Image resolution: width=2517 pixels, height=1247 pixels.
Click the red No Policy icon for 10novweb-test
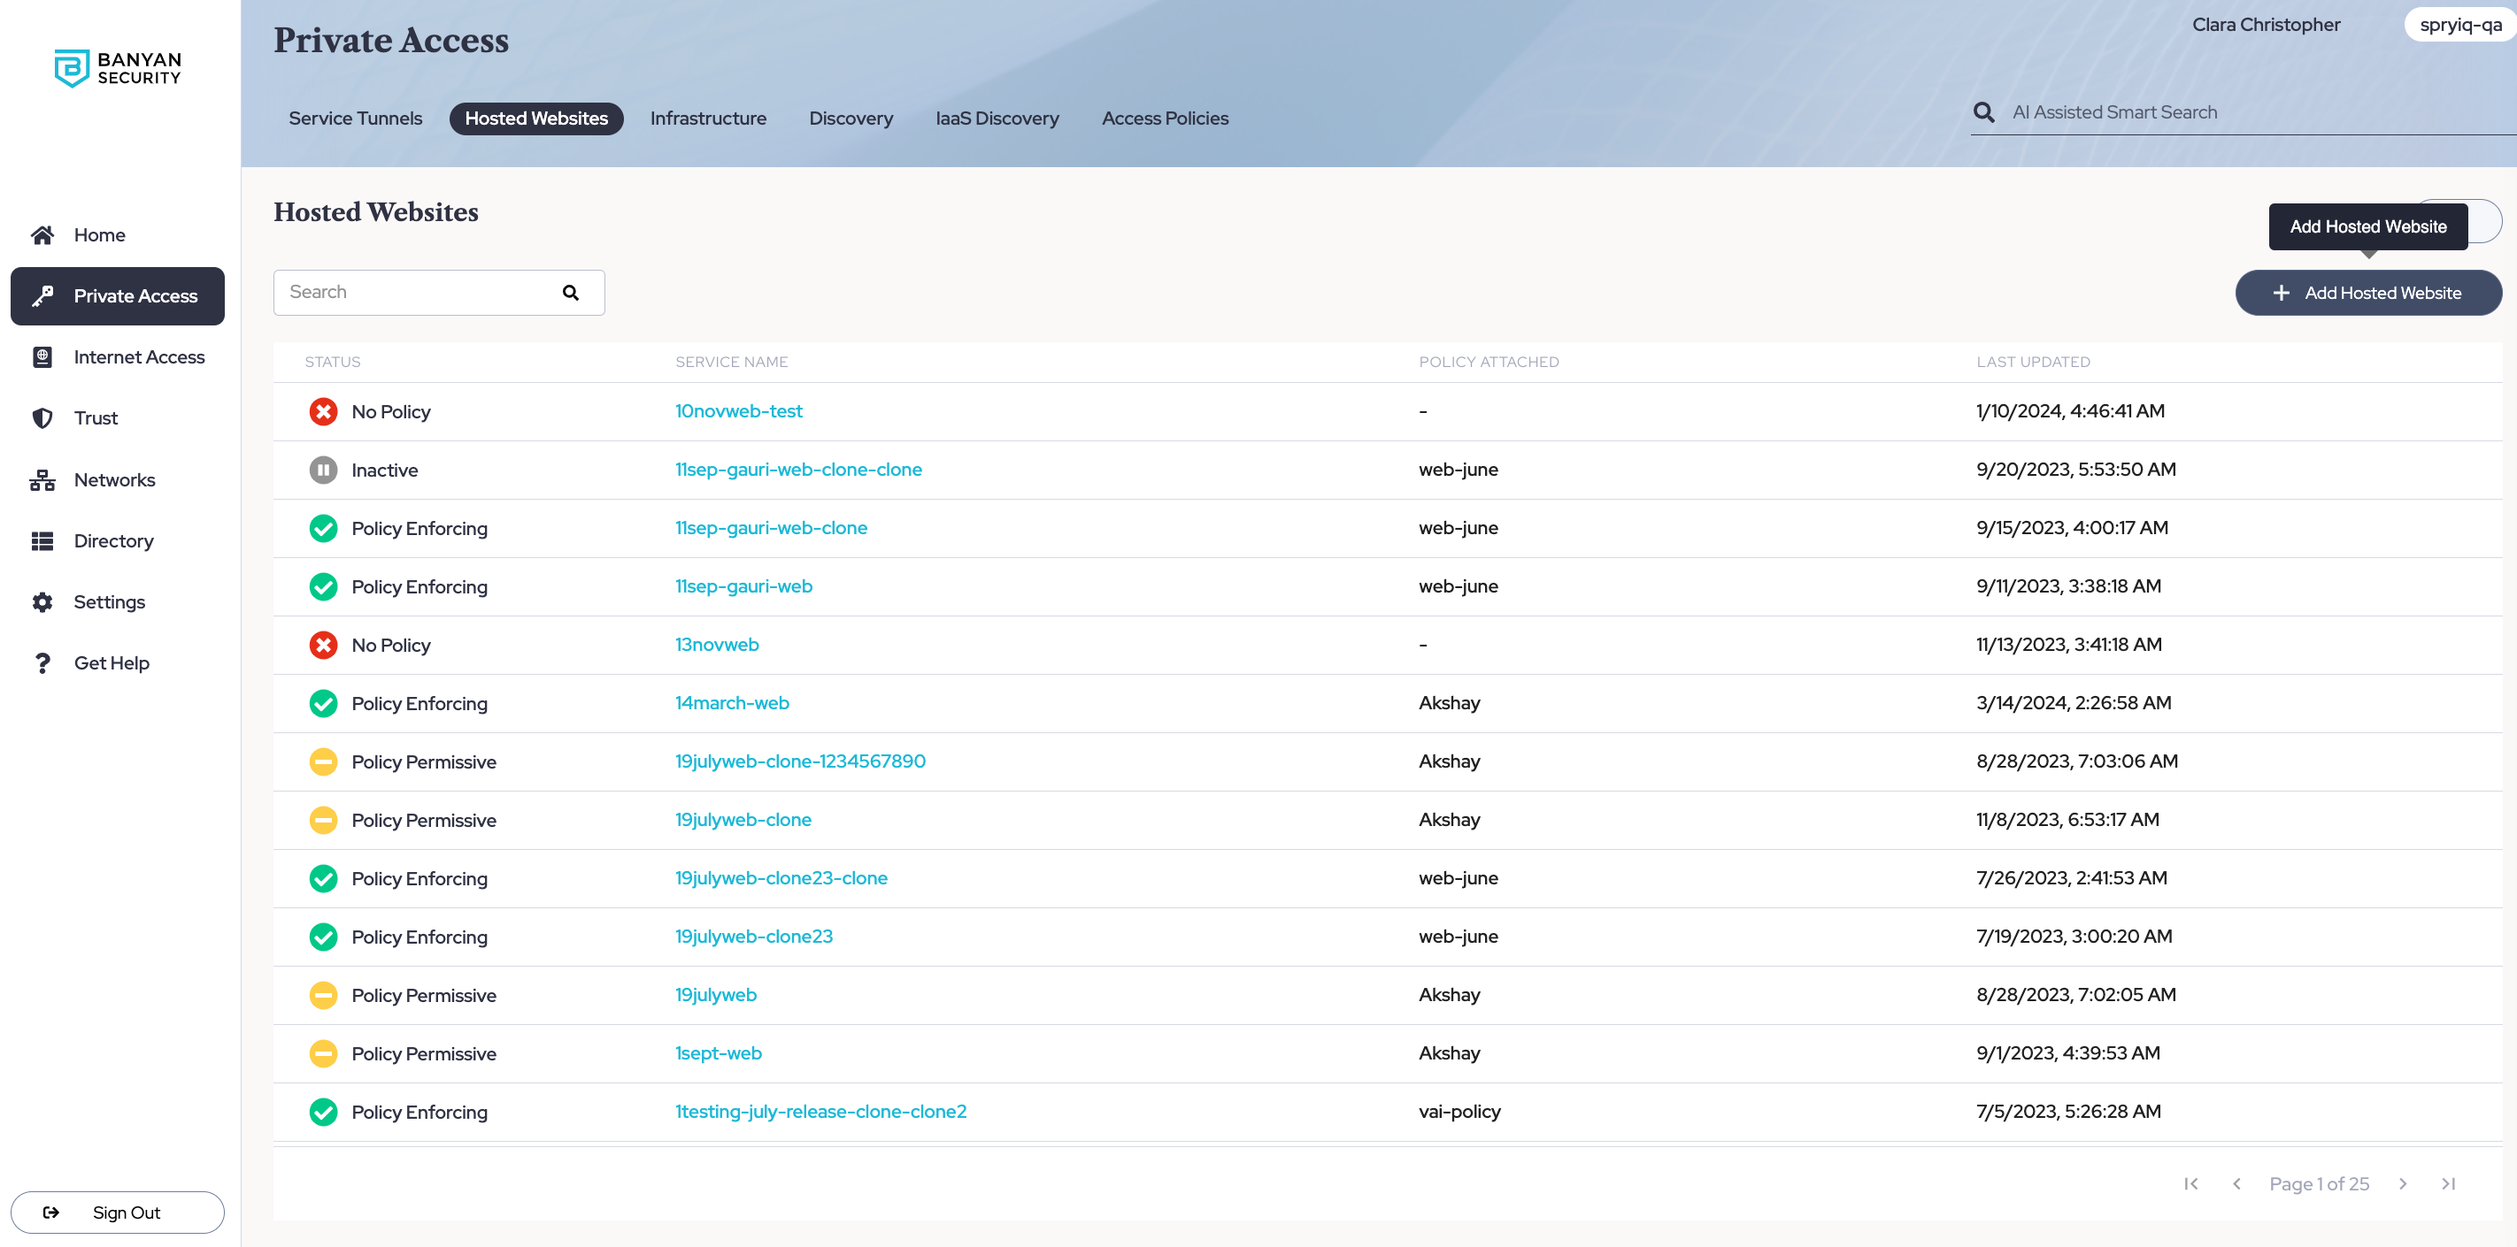pos(323,412)
